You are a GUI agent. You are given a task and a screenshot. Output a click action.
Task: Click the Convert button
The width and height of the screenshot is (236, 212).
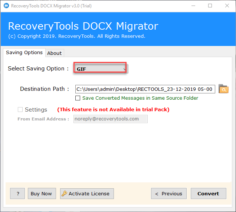point(209,193)
